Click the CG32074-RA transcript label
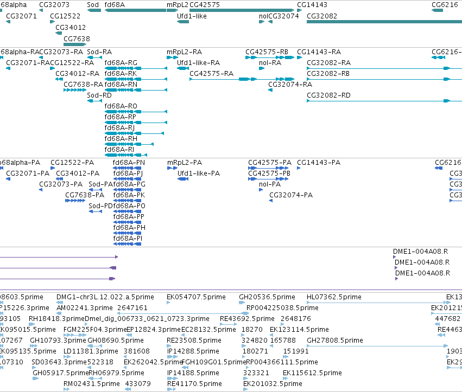Screen dimensions: 462x392 click(290, 85)
